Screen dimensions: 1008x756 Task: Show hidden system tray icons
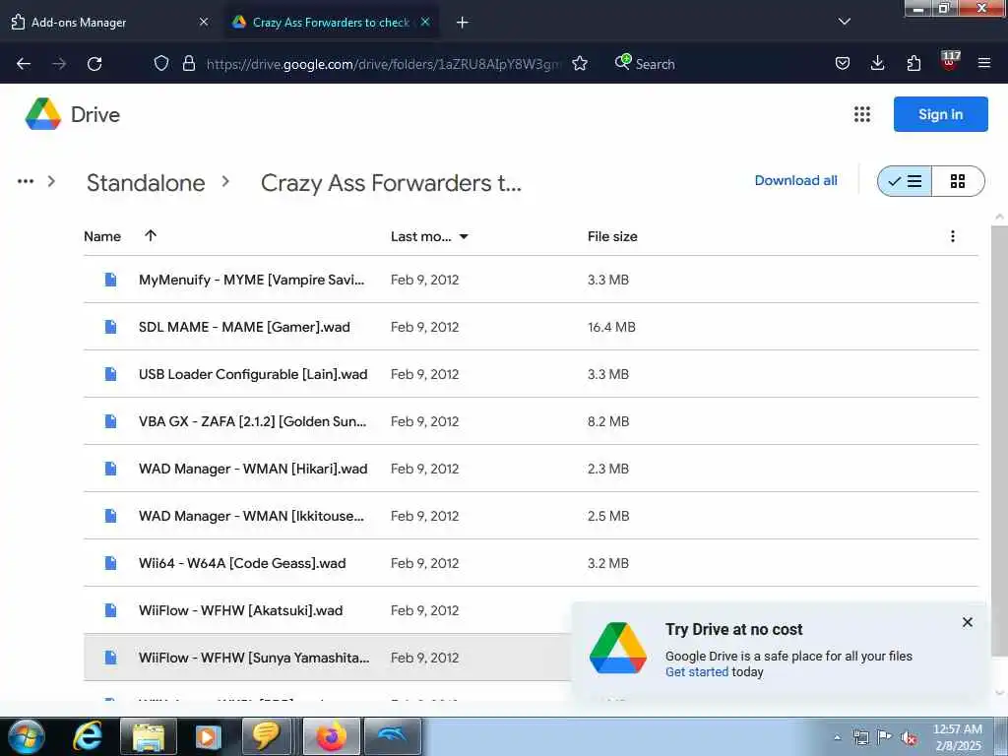pos(837,738)
